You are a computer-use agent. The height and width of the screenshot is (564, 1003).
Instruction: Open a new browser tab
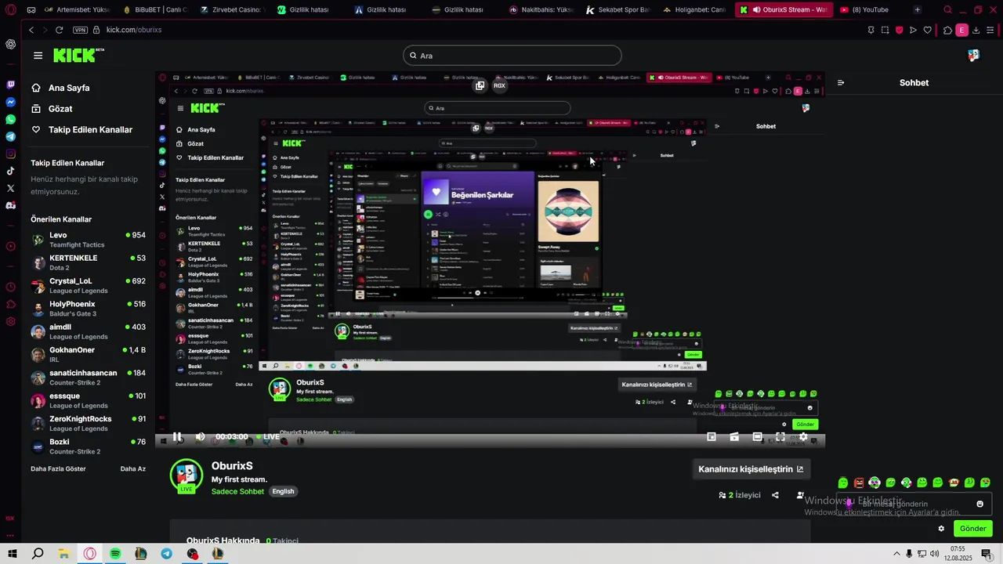coord(918,10)
